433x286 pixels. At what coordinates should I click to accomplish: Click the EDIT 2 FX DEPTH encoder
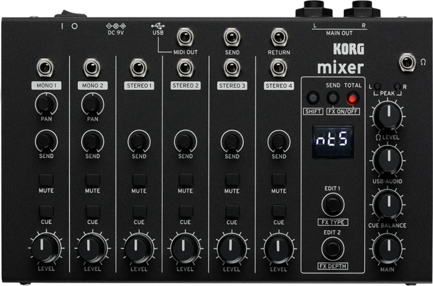333,248
